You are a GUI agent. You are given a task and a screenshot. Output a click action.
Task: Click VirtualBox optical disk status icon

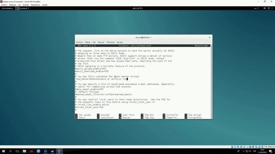point(235,147)
